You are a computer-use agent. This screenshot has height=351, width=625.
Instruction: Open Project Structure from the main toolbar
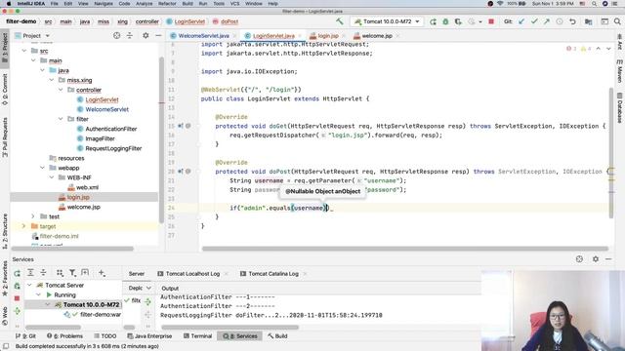(588, 21)
